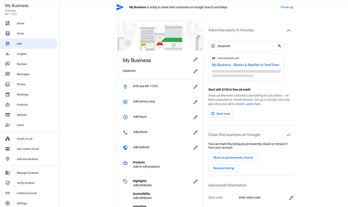
Task: Edit store code using pencil icon
Action: tap(291, 198)
